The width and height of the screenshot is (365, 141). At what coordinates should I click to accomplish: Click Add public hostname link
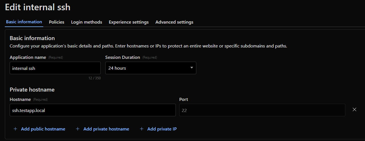(x=43, y=129)
